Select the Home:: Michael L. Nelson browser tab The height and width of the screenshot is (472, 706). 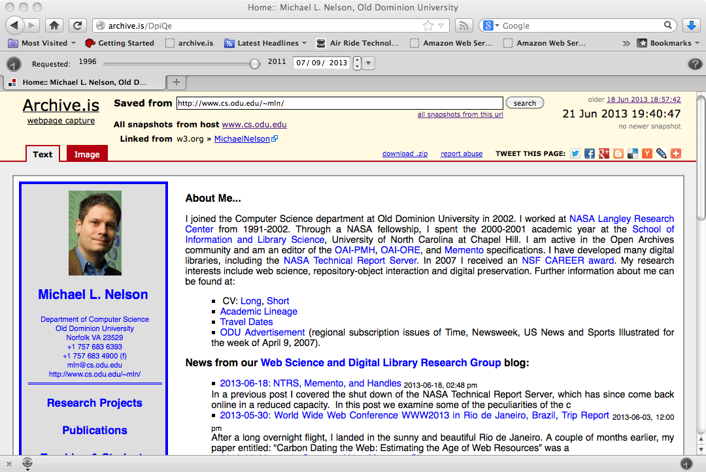point(84,82)
